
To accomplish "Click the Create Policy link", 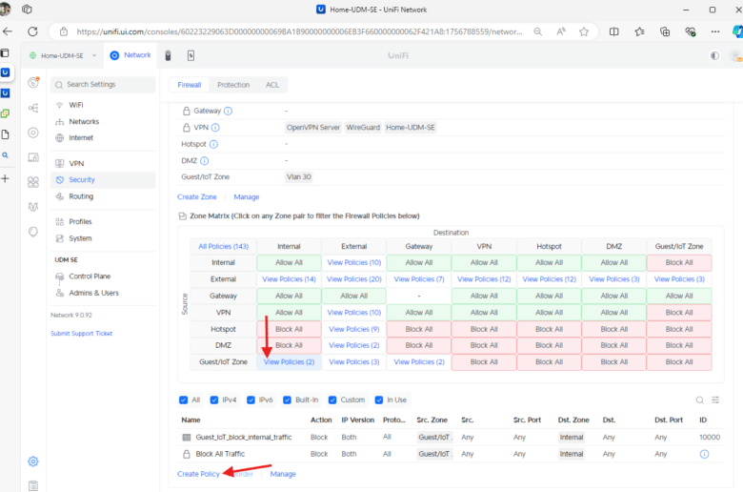I will [x=198, y=474].
